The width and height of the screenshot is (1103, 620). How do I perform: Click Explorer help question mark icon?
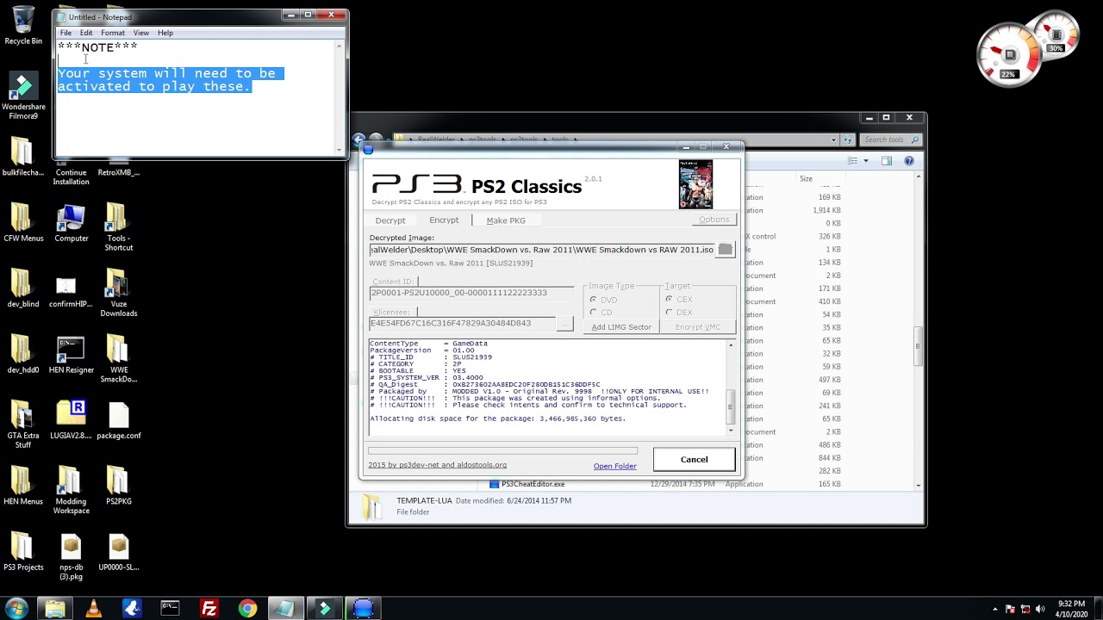908,161
